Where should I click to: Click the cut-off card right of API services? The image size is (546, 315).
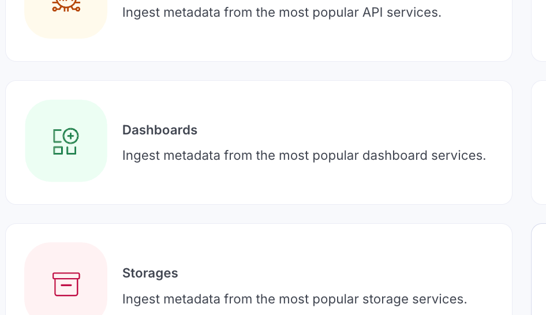coord(539,29)
